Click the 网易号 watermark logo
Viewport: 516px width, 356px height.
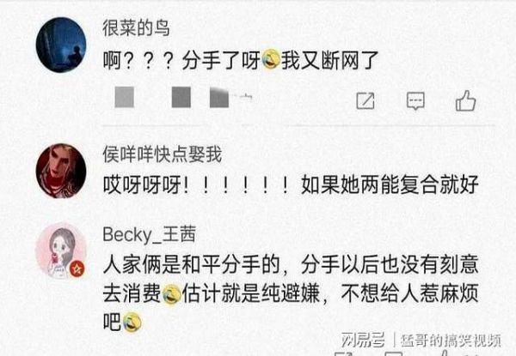pos(362,340)
